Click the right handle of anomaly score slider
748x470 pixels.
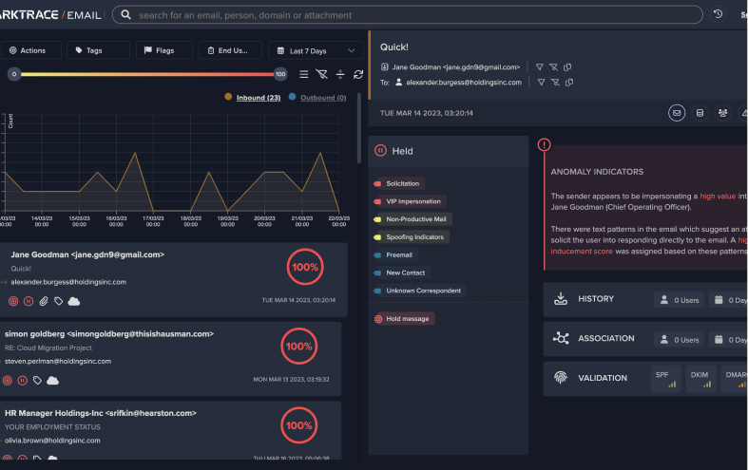coord(280,74)
